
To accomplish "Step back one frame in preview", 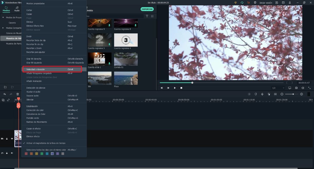I will [162, 88].
